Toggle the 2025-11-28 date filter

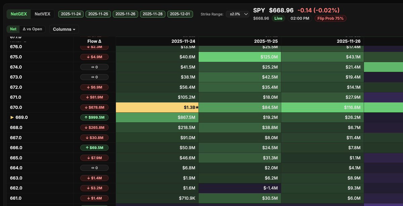152,14
